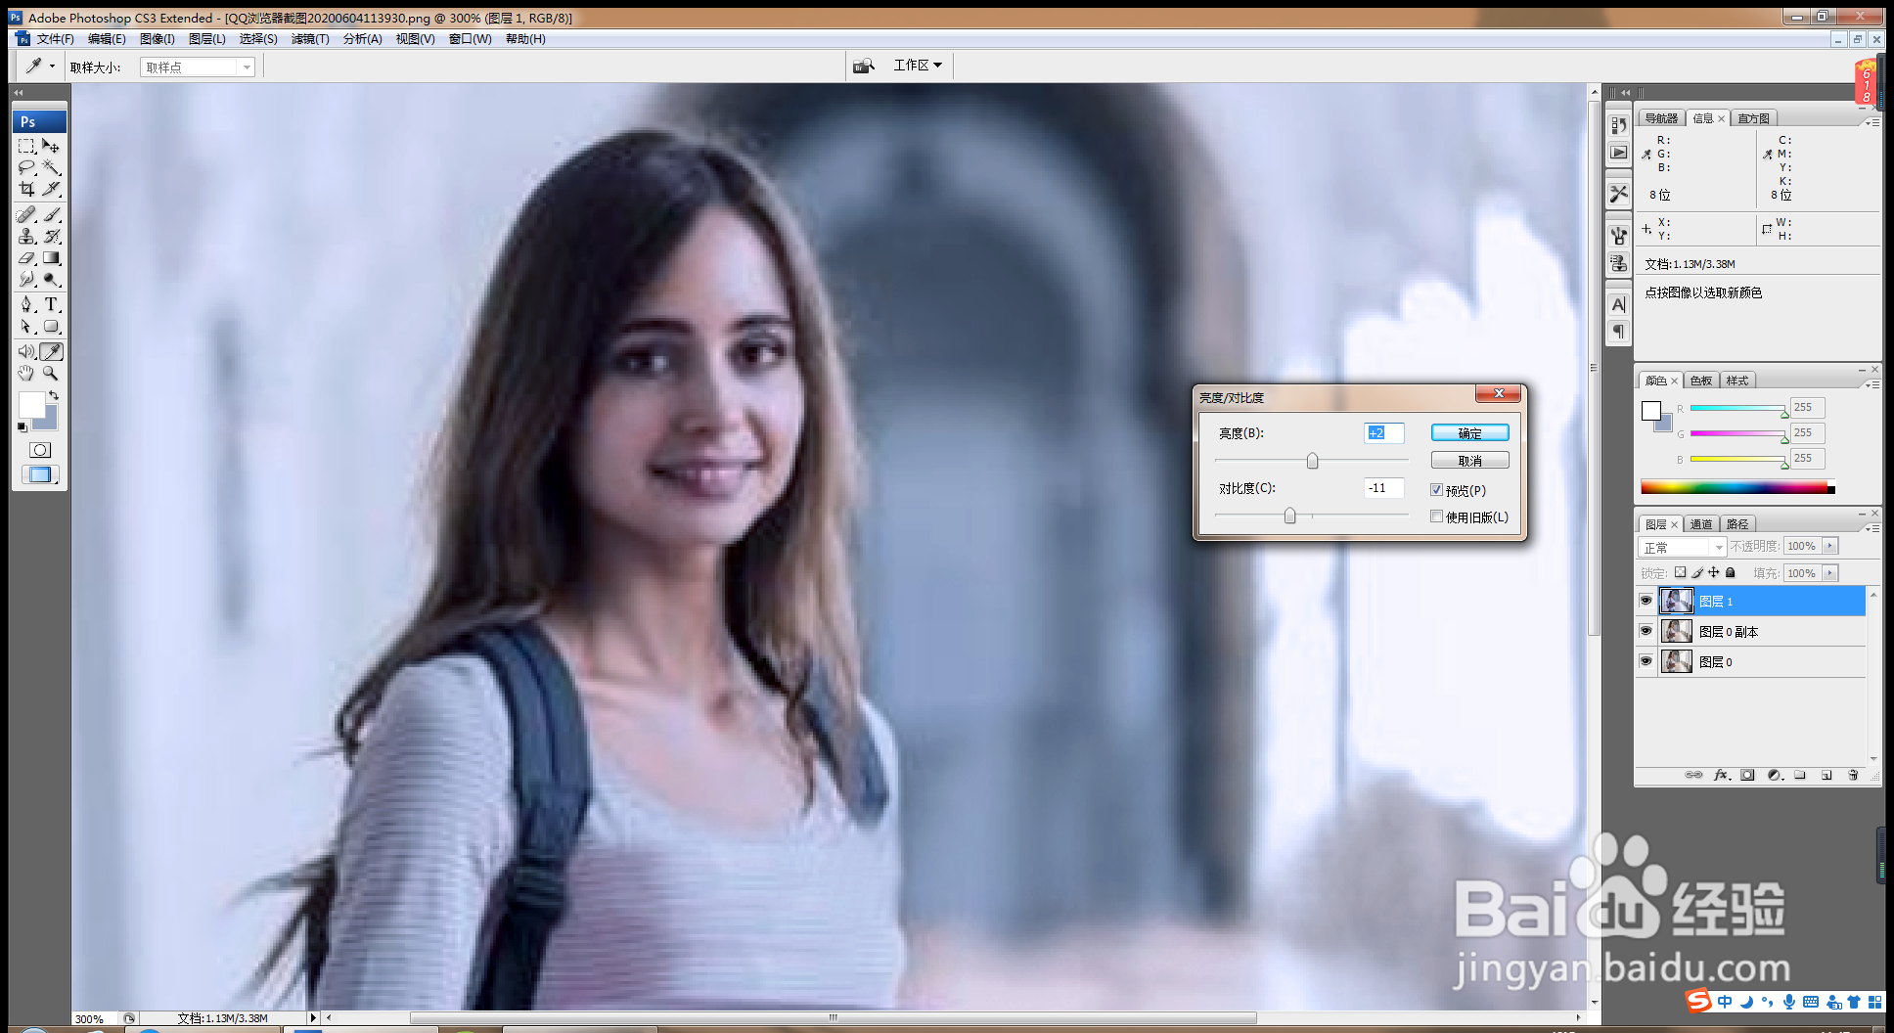Toggle lock image pixels
This screenshot has height=1033, width=1894.
pos(1697,572)
